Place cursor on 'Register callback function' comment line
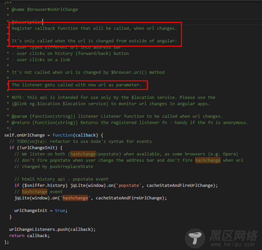 [x=94, y=28]
